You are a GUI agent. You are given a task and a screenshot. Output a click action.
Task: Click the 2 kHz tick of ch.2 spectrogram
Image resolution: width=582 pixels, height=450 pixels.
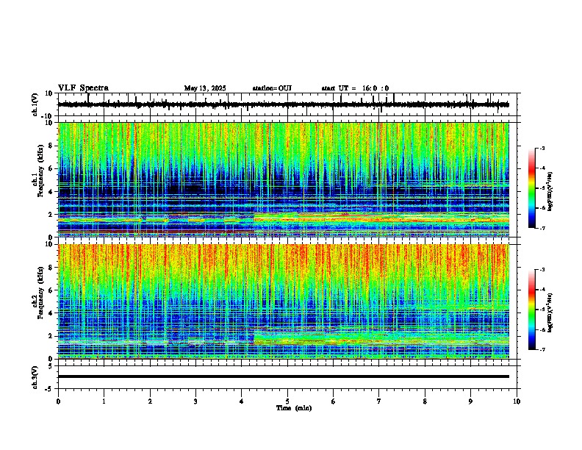51,336
